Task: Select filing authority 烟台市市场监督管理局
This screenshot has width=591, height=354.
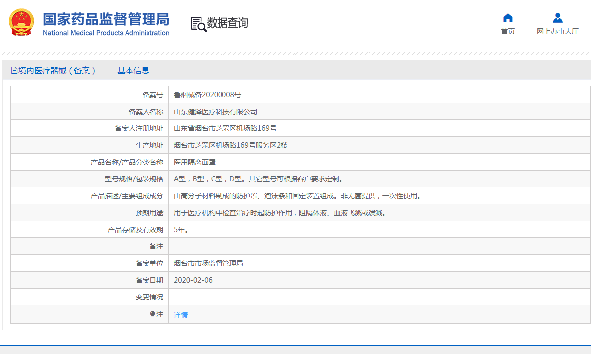Action: (209, 263)
